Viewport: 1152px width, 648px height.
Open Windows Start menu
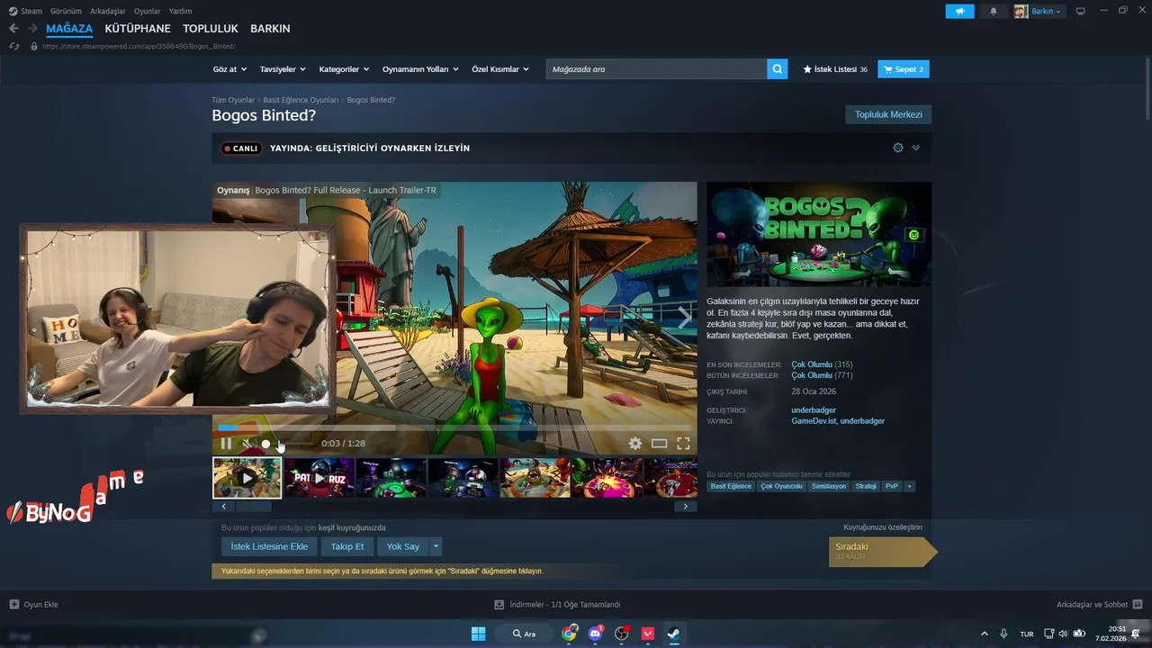click(479, 634)
